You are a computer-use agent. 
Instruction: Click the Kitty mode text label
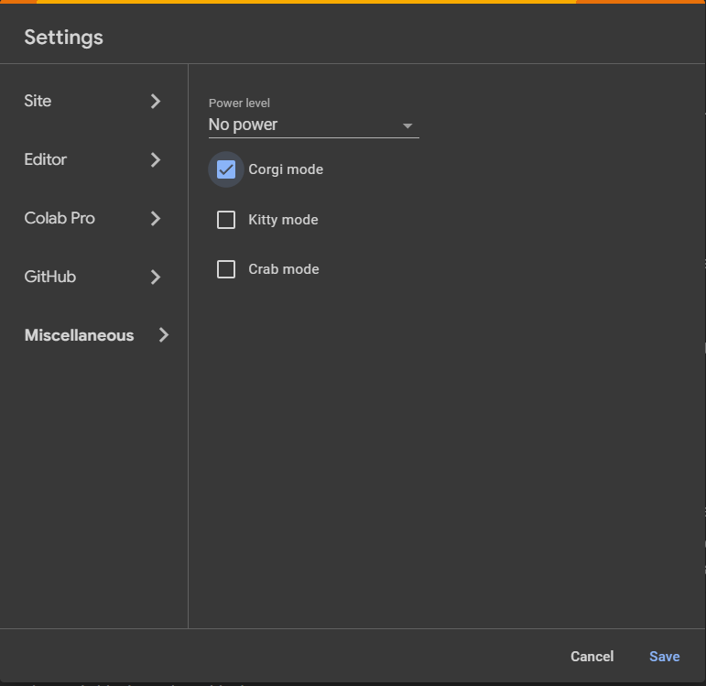pos(283,220)
